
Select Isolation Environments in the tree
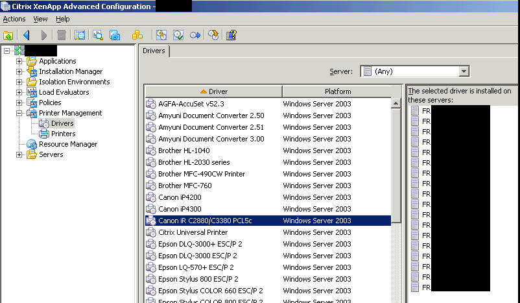coord(75,82)
